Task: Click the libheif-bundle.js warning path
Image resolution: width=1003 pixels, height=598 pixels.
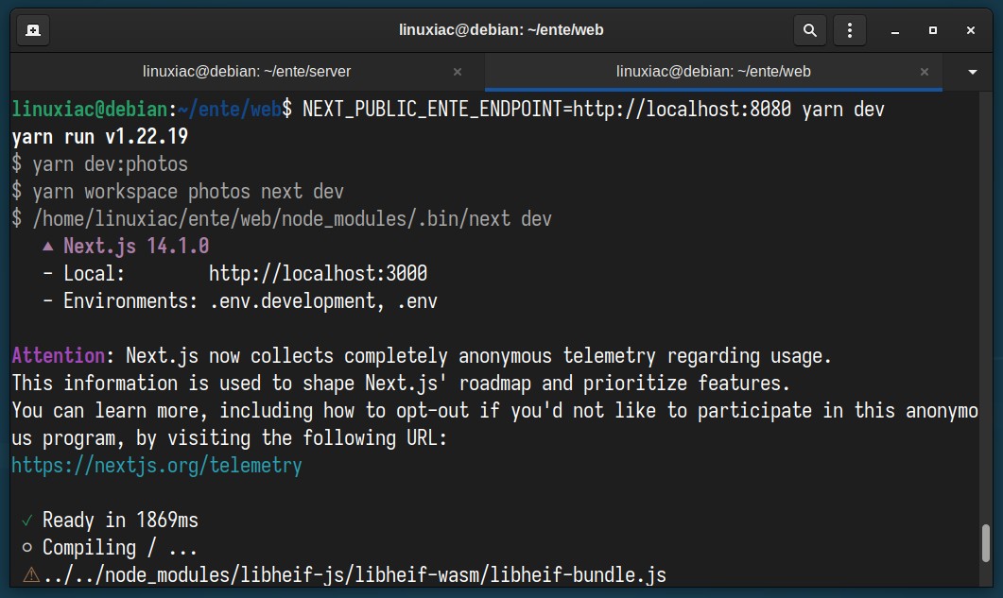Action: pyautogui.click(x=355, y=575)
